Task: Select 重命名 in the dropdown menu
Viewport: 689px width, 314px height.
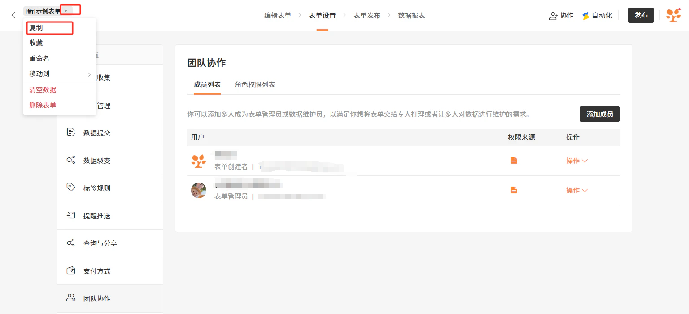Action: (x=39, y=58)
